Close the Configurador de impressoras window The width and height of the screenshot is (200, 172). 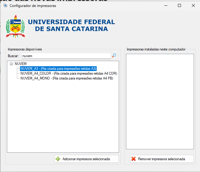(193, 6)
